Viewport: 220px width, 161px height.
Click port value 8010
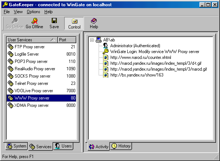[x=71, y=54]
